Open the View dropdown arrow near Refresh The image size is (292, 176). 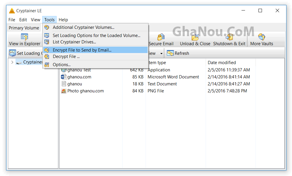click(x=161, y=53)
